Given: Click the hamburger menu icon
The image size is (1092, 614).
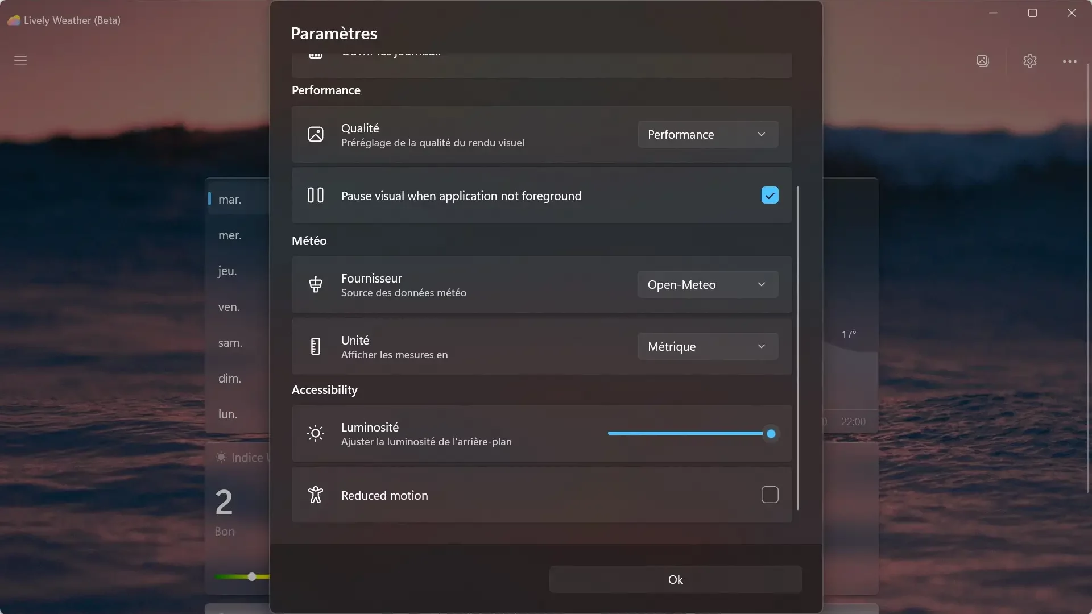Looking at the screenshot, I should point(20,59).
